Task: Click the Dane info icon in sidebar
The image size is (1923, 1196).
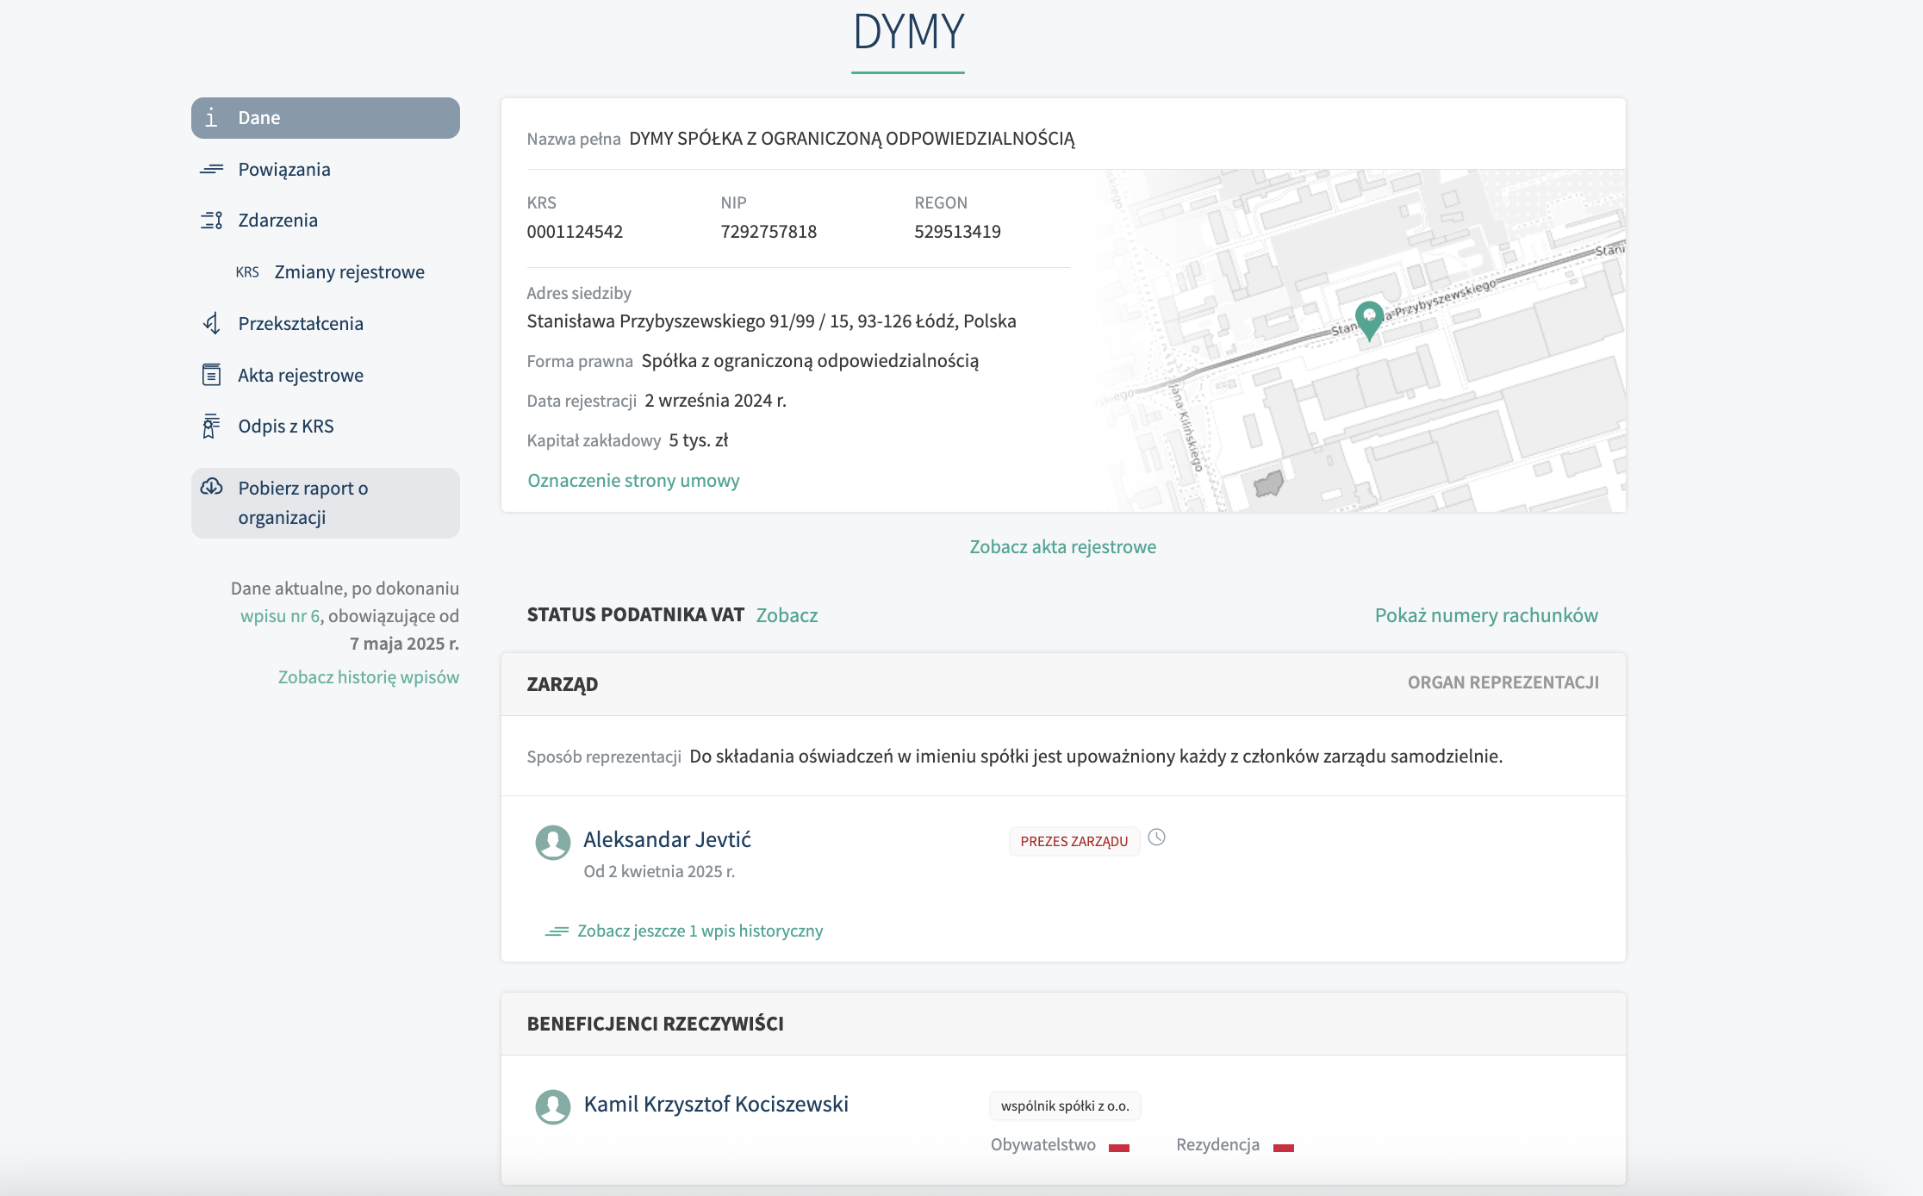Action: pyautogui.click(x=211, y=118)
